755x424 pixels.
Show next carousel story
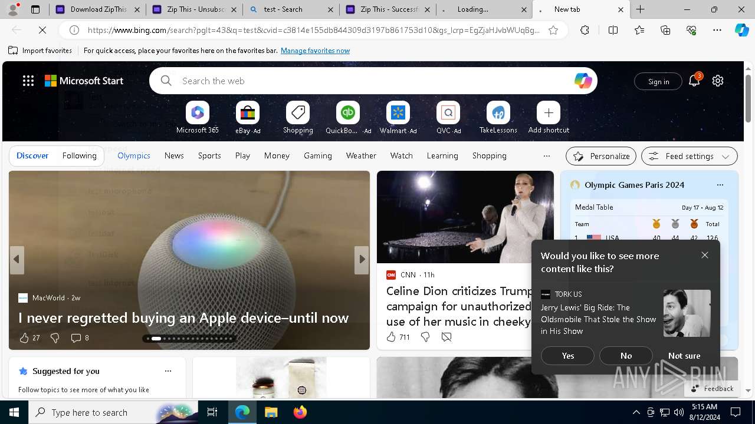pyautogui.click(x=362, y=259)
